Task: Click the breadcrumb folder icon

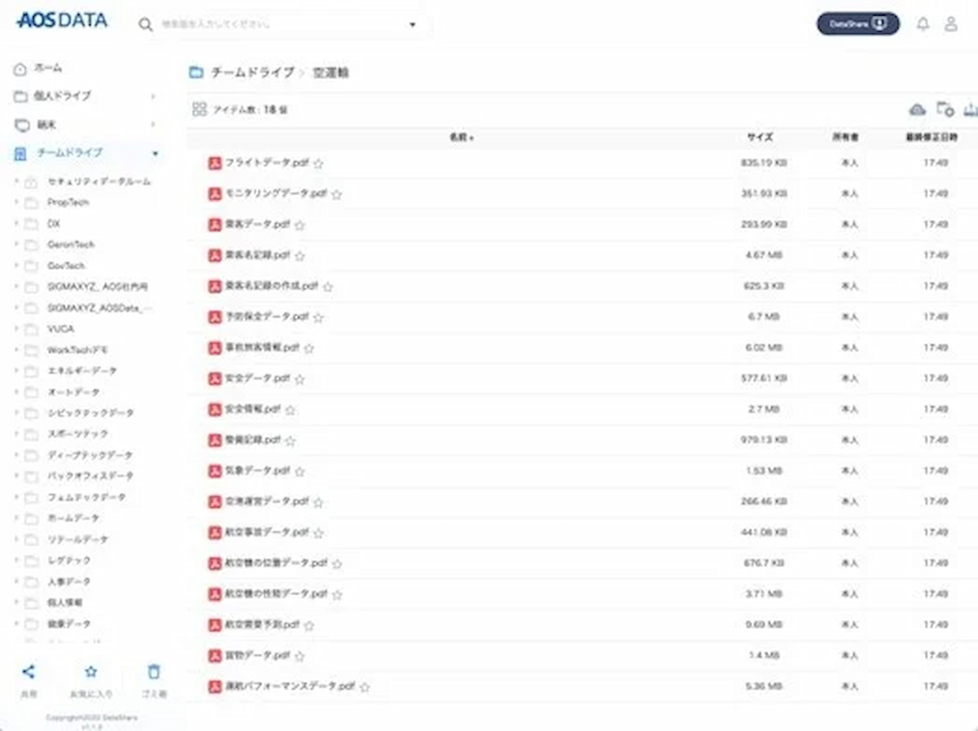Action: tap(196, 73)
